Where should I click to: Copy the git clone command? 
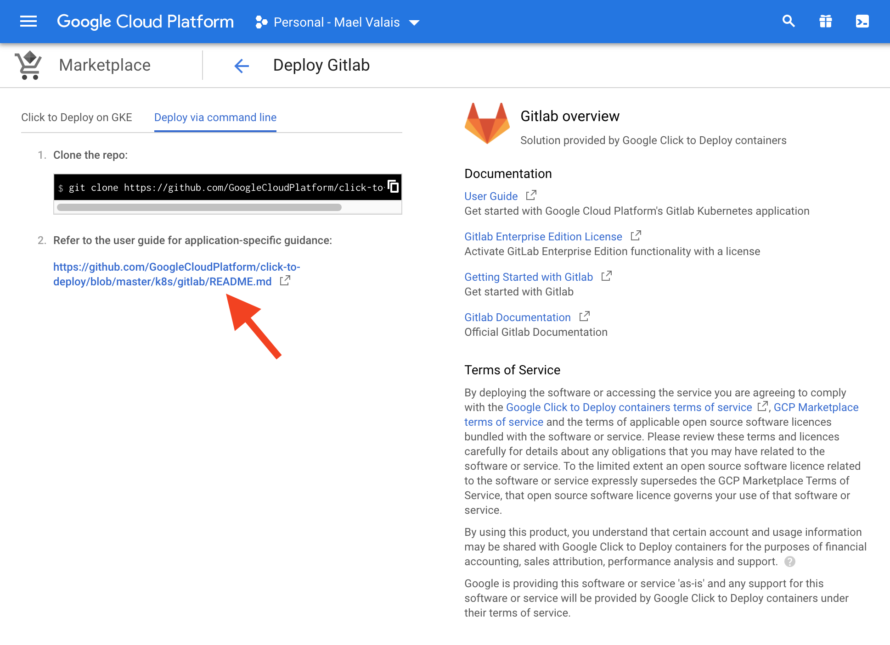[x=393, y=186]
